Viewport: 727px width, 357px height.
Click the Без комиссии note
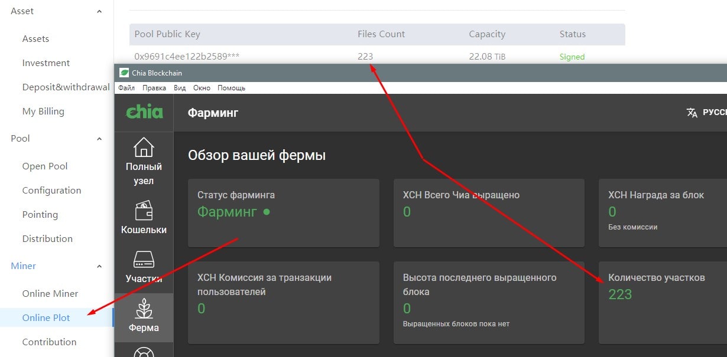(x=632, y=227)
